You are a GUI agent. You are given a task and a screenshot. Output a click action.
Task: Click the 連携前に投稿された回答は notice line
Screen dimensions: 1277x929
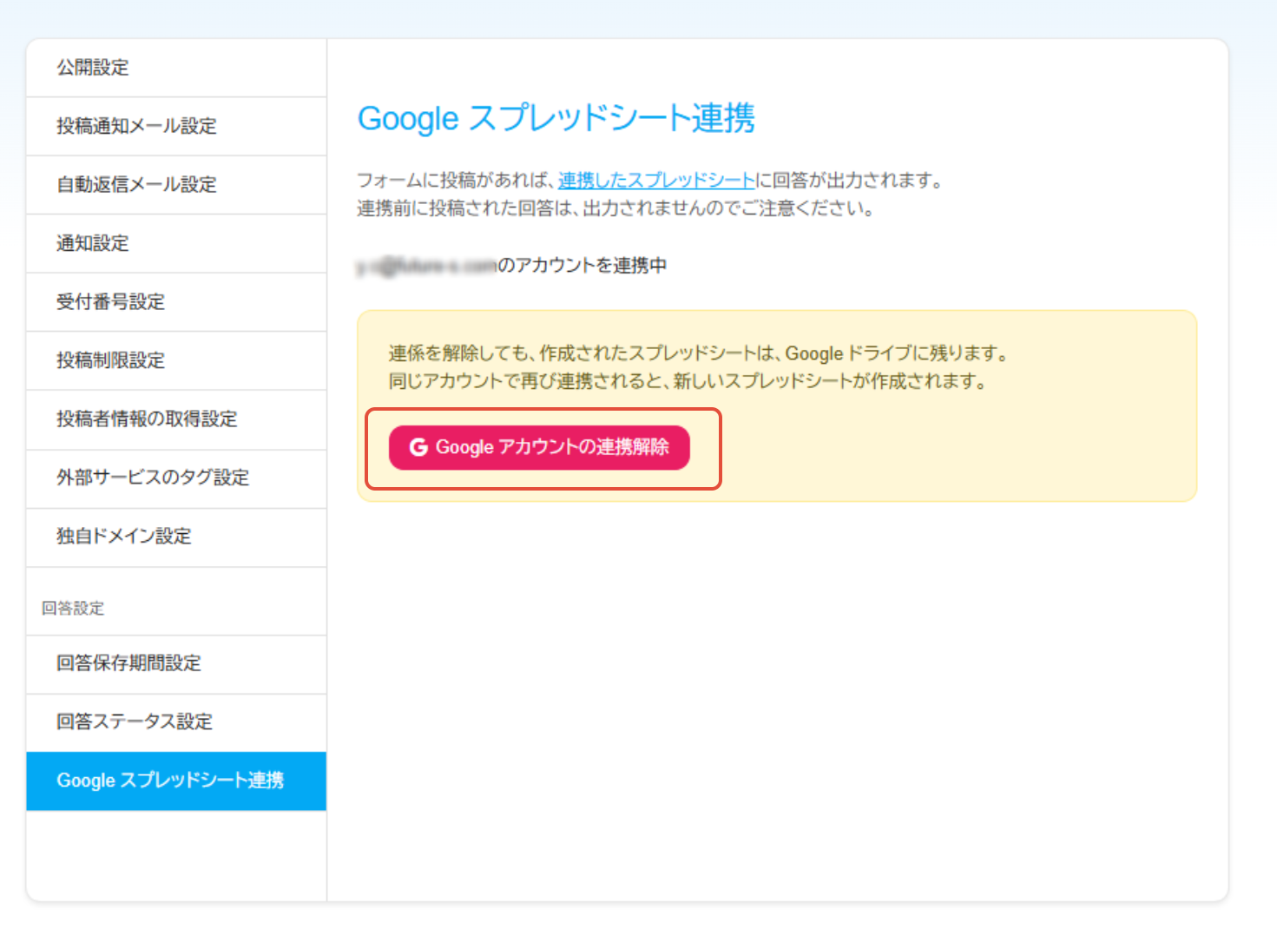[615, 208]
